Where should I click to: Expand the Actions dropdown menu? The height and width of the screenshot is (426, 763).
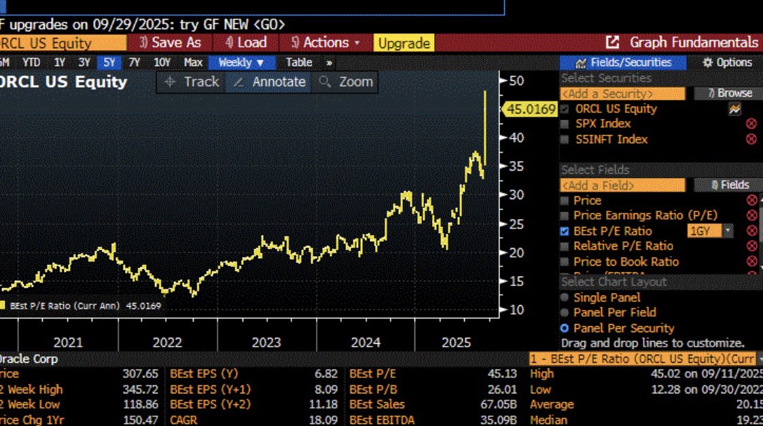[x=326, y=43]
